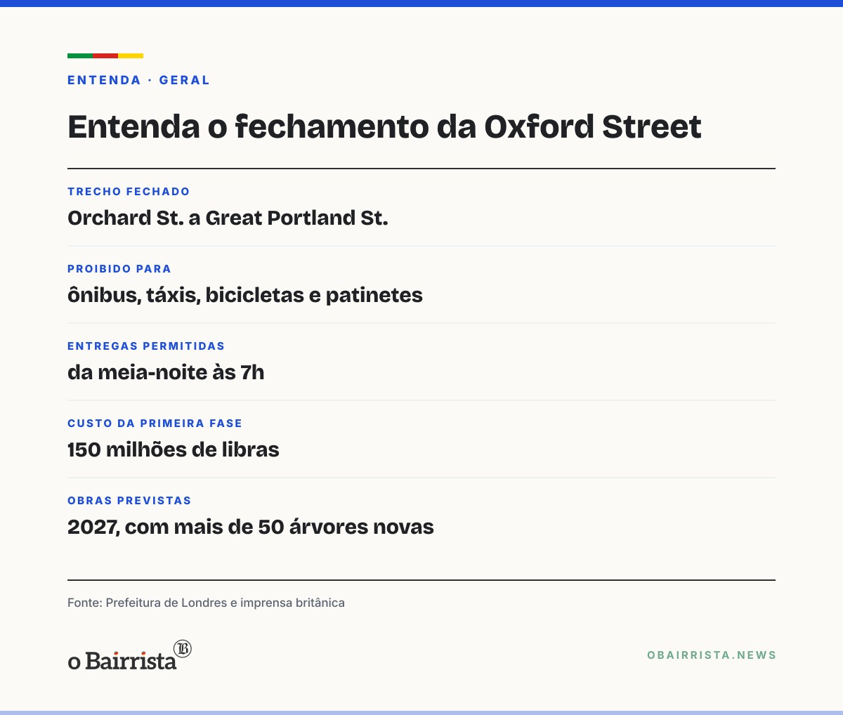Viewport: 843px width, 715px height.
Task: Select the 'ENTREGAS PERMITIDAS' label
Action: 146,346
